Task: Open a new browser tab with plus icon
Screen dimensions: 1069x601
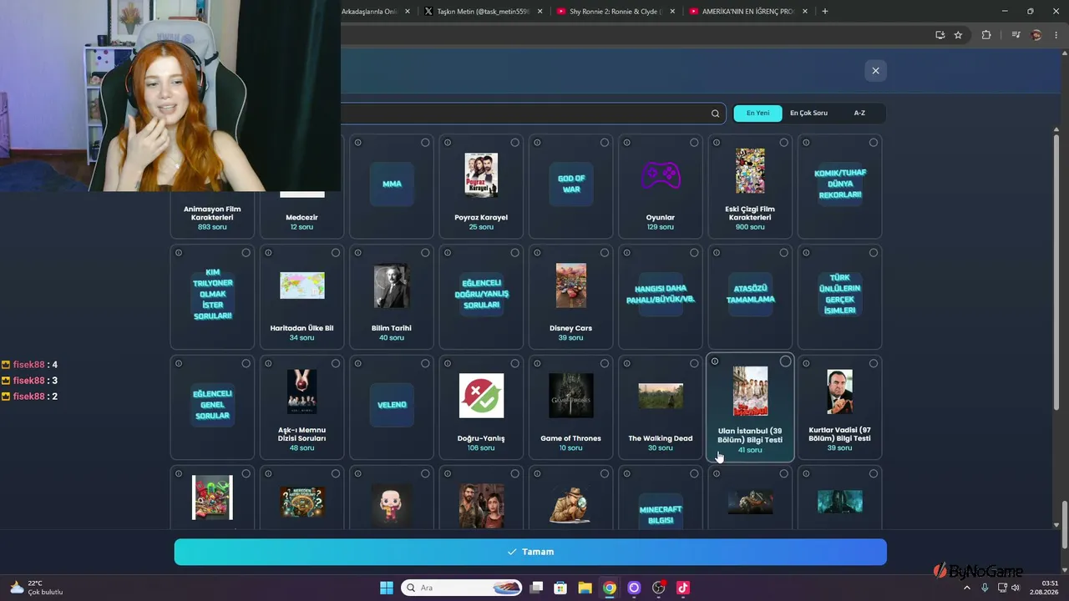Action: pyautogui.click(x=825, y=12)
